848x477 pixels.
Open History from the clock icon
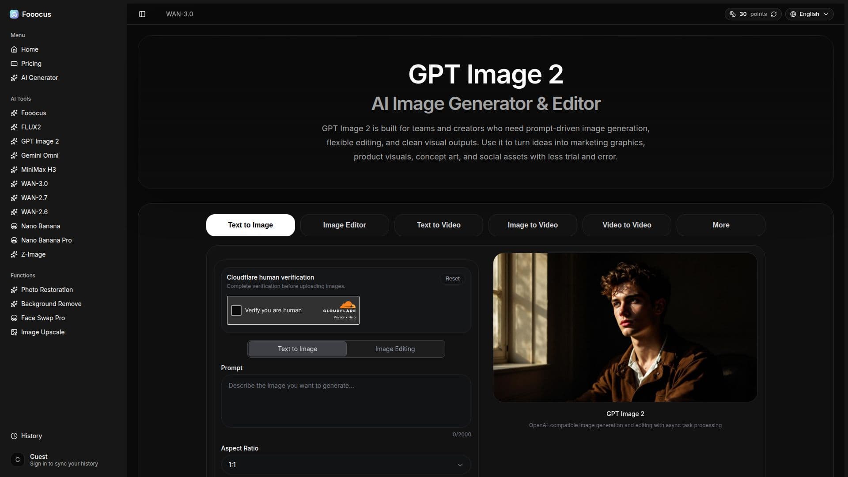click(x=14, y=436)
